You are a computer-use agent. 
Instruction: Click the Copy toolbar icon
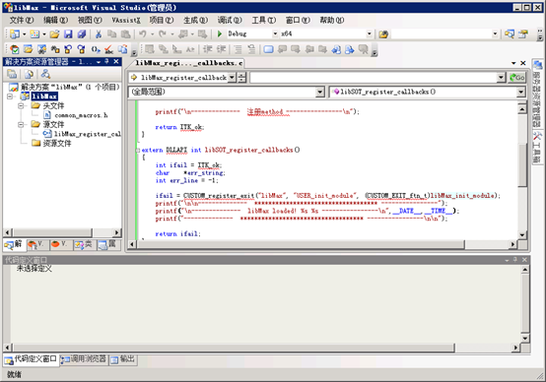(x=111, y=33)
